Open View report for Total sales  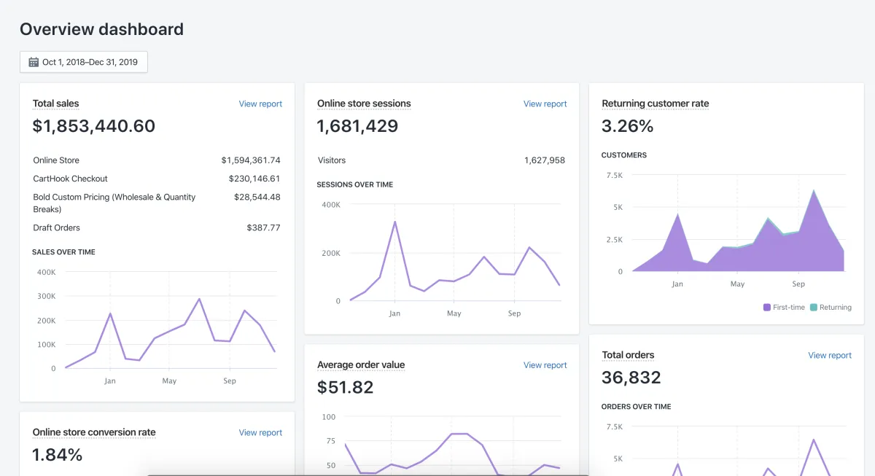tap(260, 104)
